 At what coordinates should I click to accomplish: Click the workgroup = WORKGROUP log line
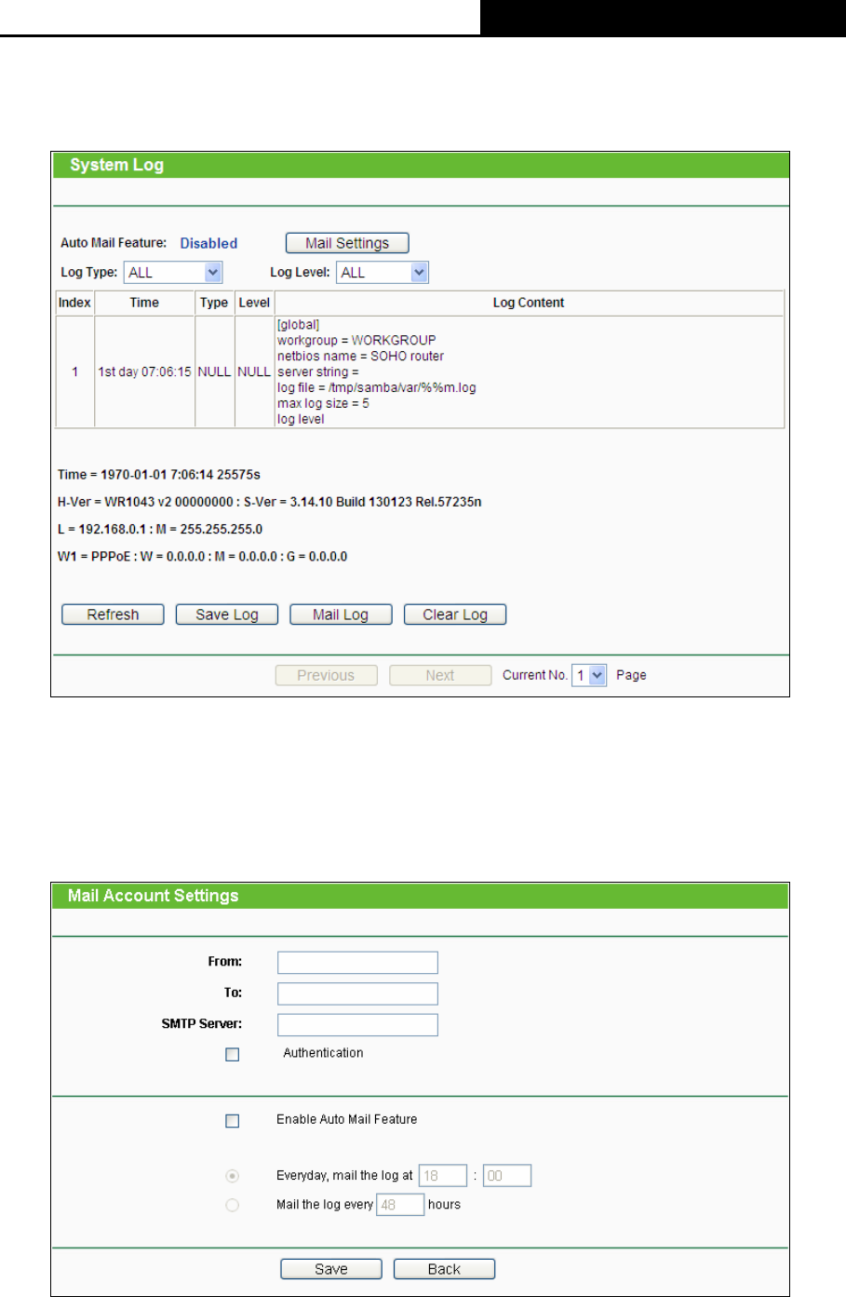click(356, 341)
